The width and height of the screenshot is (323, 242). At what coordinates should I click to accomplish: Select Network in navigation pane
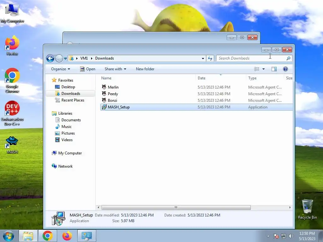coord(65,166)
